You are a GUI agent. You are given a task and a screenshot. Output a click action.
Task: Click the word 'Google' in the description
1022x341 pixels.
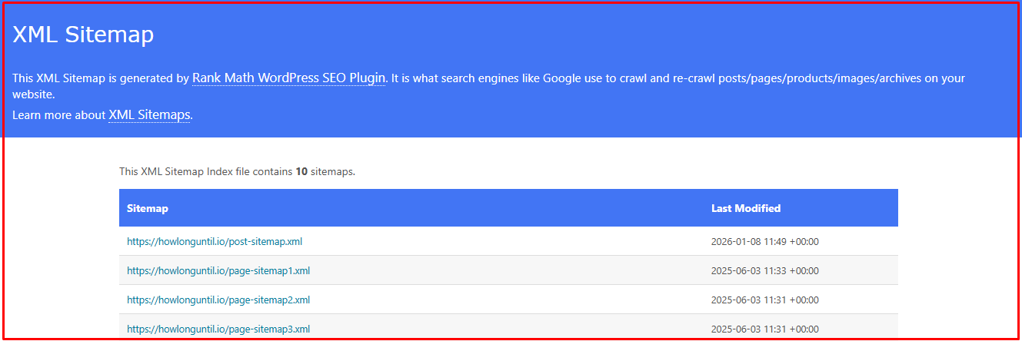pyautogui.click(x=564, y=78)
